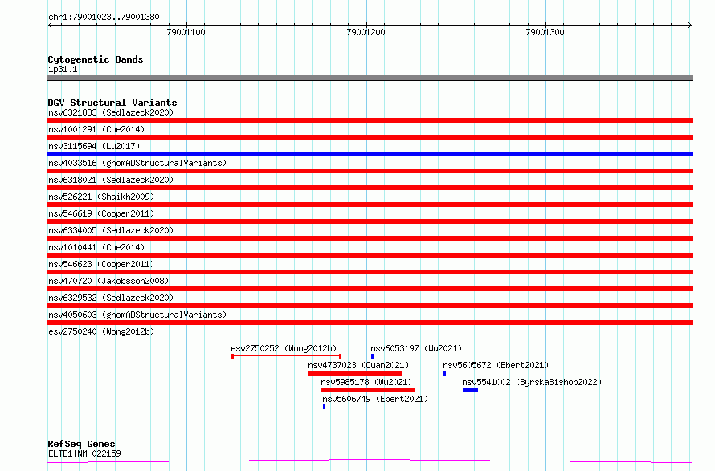Open the nsv526221 (Shaikh2009) label
715x471 pixels.
point(101,197)
